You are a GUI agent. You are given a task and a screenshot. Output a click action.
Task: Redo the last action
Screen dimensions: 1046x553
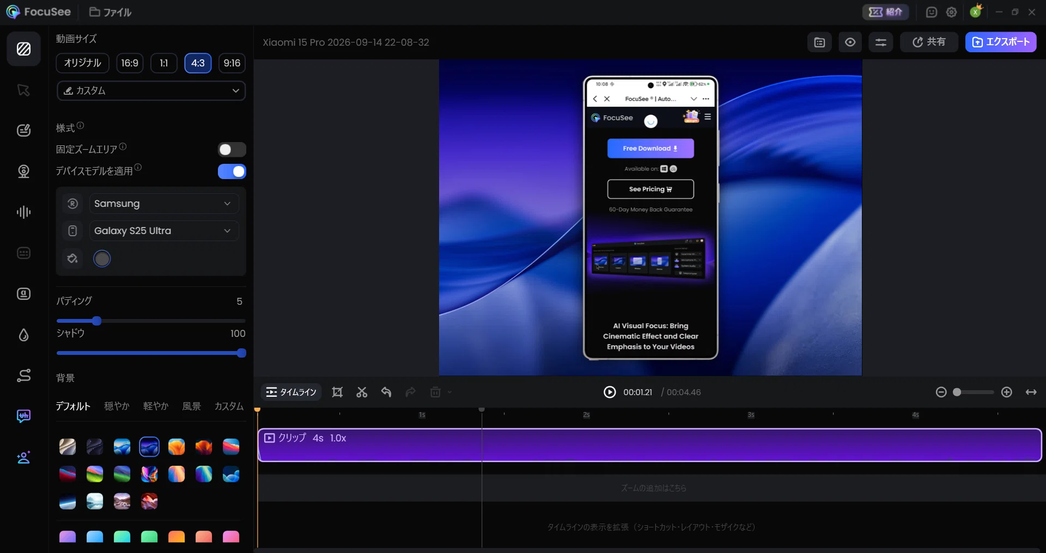[x=411, y=392]
